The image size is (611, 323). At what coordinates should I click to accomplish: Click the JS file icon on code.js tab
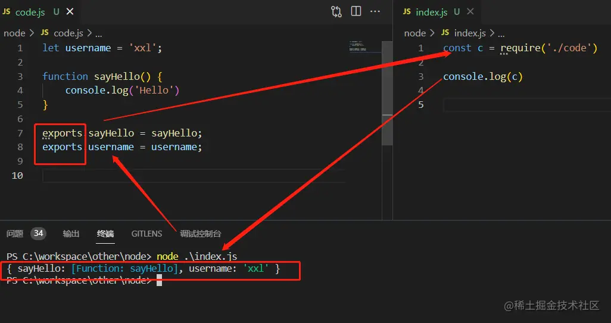point(7,12)
